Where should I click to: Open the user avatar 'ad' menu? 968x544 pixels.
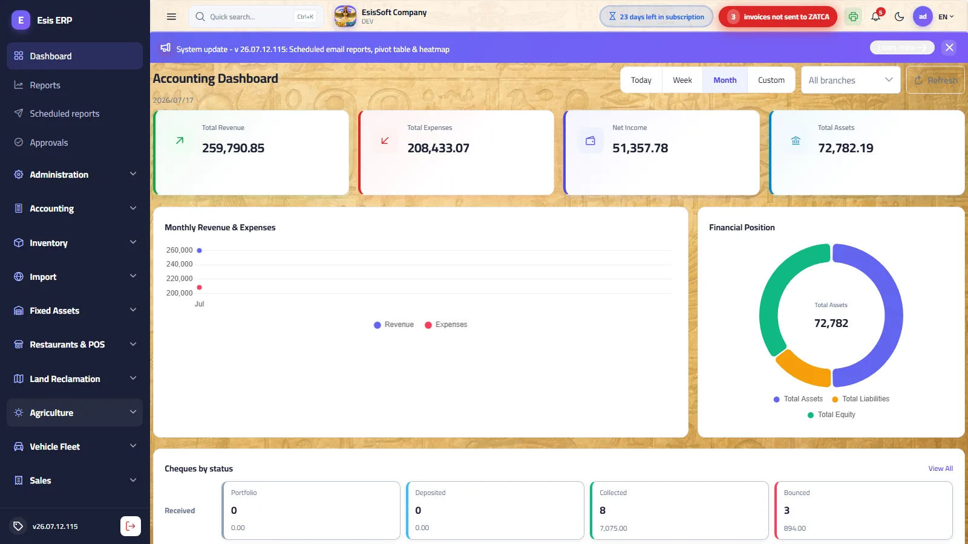923,17
